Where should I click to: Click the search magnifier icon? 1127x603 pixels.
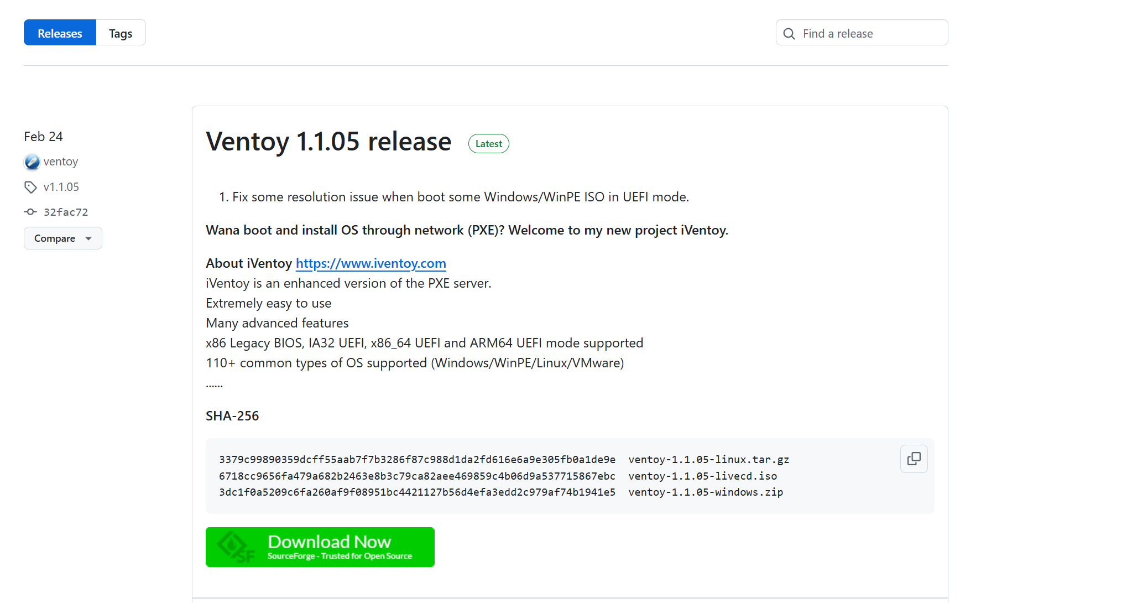789,34
